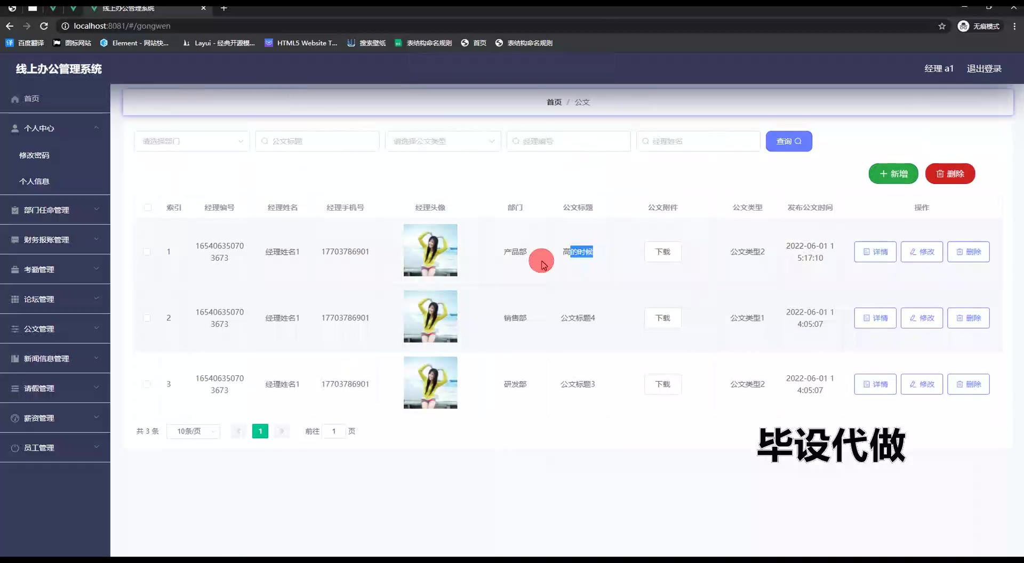Expand the 公文管理 sidebar menu
The image size is (1024, 563).
pyautogui.click(x=55, y=329)
